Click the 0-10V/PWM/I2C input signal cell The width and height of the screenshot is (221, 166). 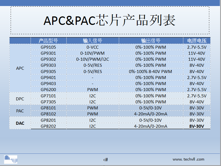[92, 59]
